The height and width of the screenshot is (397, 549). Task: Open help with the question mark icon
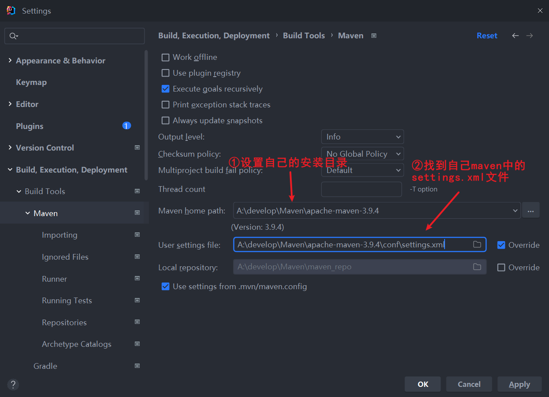(13, 384)
